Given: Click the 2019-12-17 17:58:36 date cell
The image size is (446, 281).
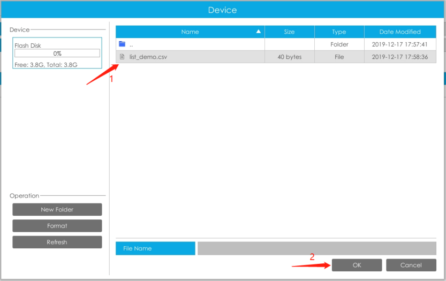Looking at the screenshot, I should [x=400, y=57].
